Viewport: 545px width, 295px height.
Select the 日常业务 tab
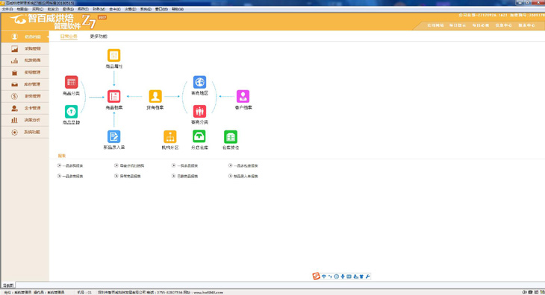69,36
